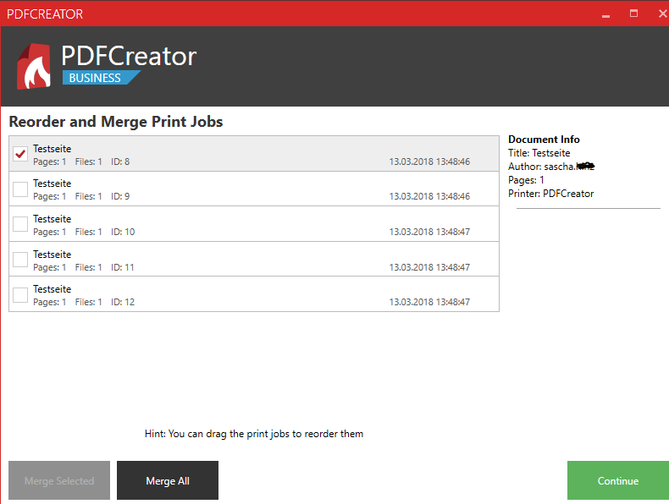The height and width of the screenshot is (504, 669).
Task: Click the Document Info heading
Action: [x=544, y=140]
